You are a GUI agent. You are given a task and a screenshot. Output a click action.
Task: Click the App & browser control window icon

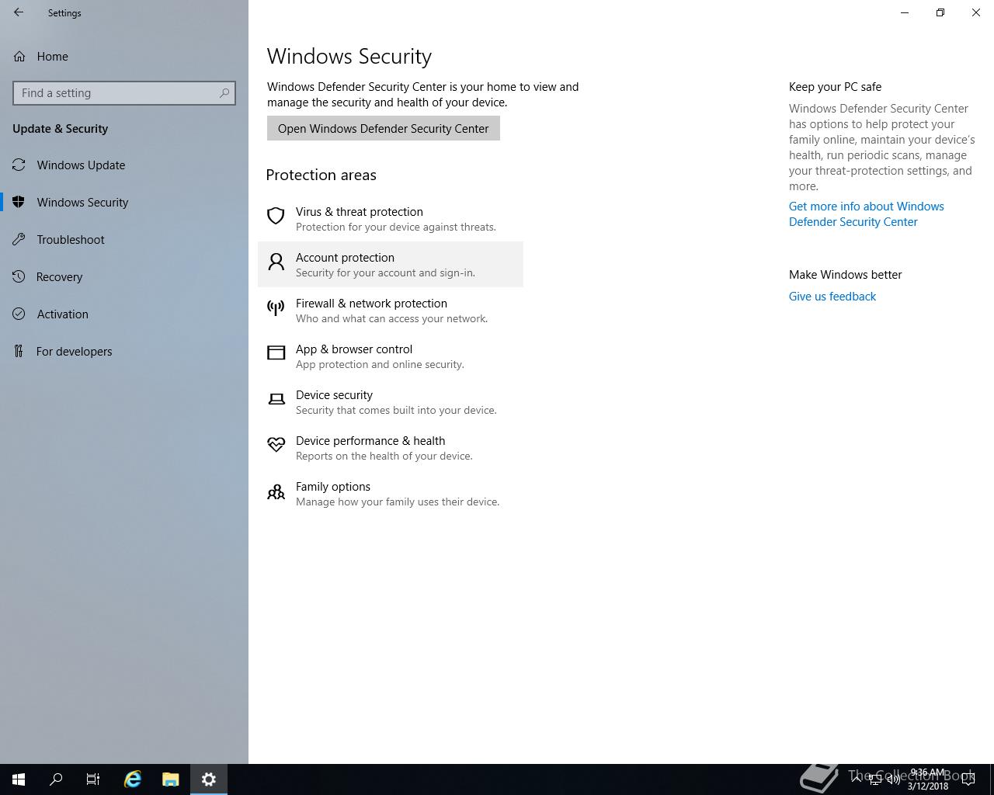pyautogui.click(x=276, y=353)
